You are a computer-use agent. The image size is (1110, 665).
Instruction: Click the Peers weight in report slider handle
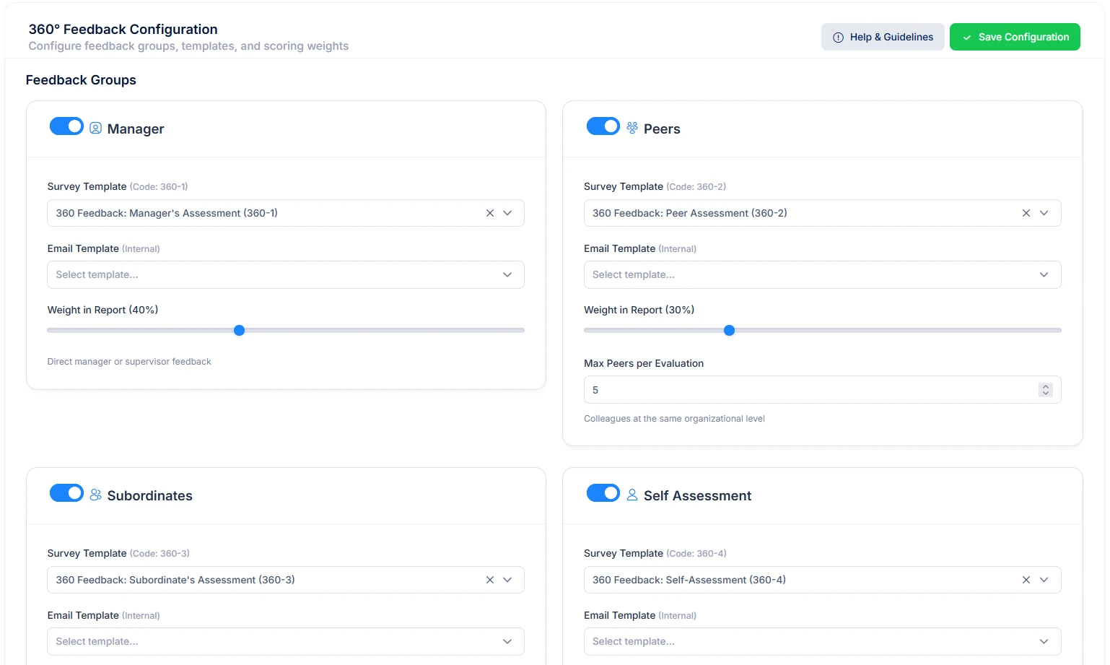pyautogui.click(x=729, y=331)
